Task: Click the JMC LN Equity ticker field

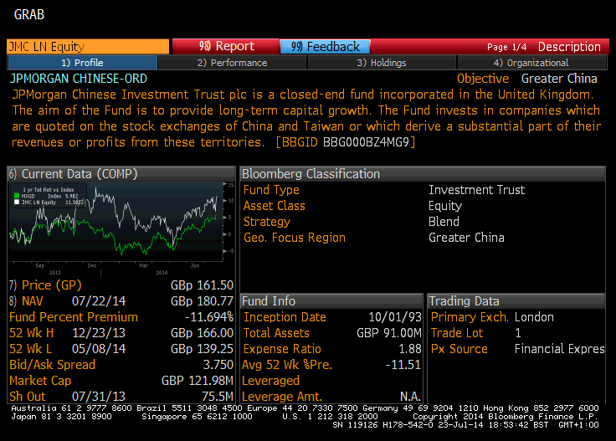Action: click(88, 46)
